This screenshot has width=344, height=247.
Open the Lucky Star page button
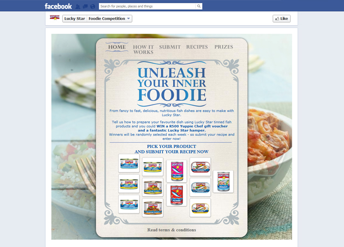pyautogui.click(x=75, y=19)
